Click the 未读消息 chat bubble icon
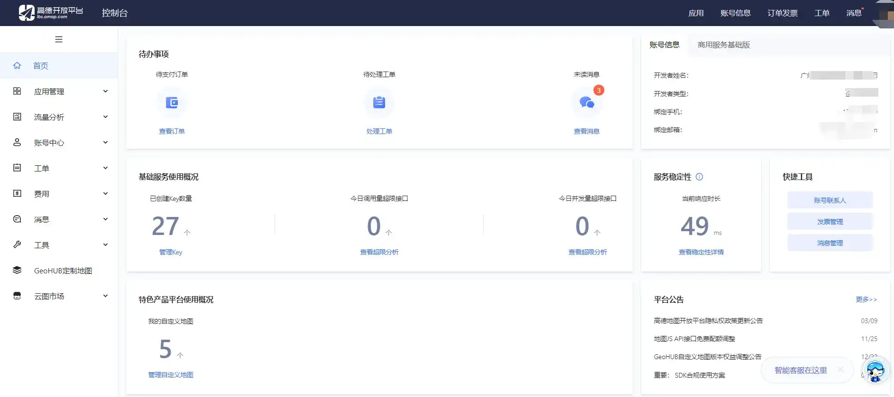The width and height of the screenshot is (894, 397). click(x=587, y=102)
